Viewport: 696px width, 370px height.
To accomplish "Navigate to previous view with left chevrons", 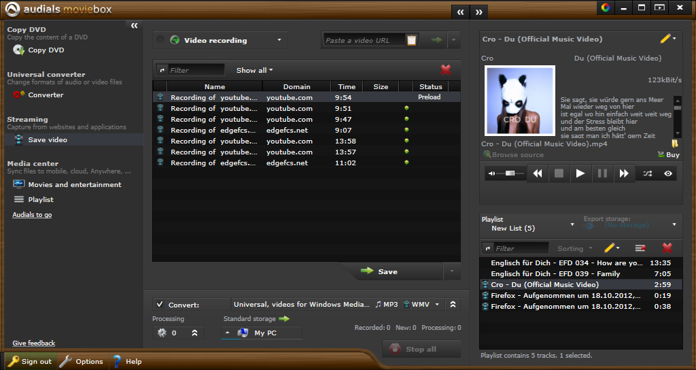I will click(460, 12).
